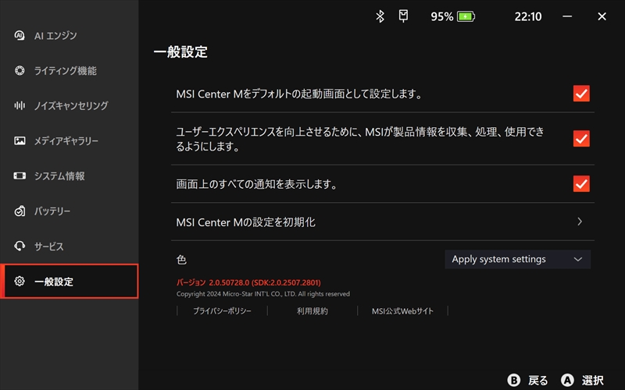Click the version number text バージョン 2.0.50728.0

pos(248,282)
